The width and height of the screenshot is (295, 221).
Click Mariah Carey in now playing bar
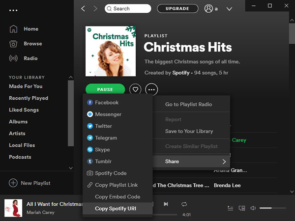click(40, 212)
